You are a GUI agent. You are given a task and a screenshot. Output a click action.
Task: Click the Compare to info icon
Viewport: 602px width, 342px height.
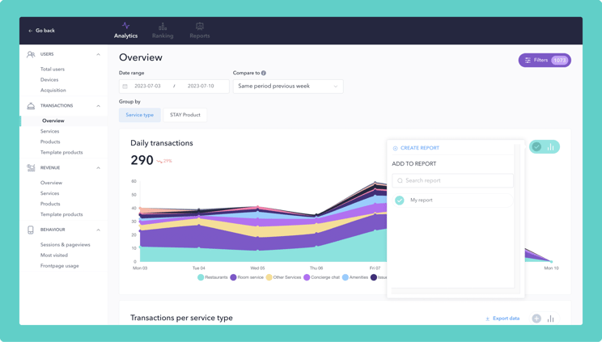click(x=264, y=73)
